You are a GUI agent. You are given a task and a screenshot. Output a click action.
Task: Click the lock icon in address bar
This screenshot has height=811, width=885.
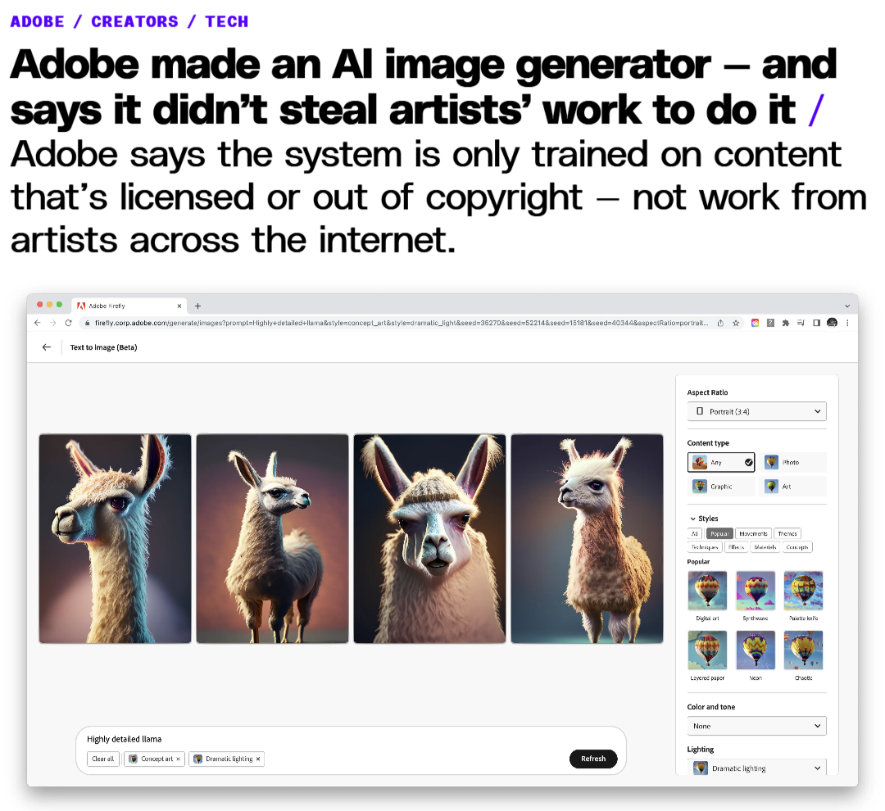(87, 323)
